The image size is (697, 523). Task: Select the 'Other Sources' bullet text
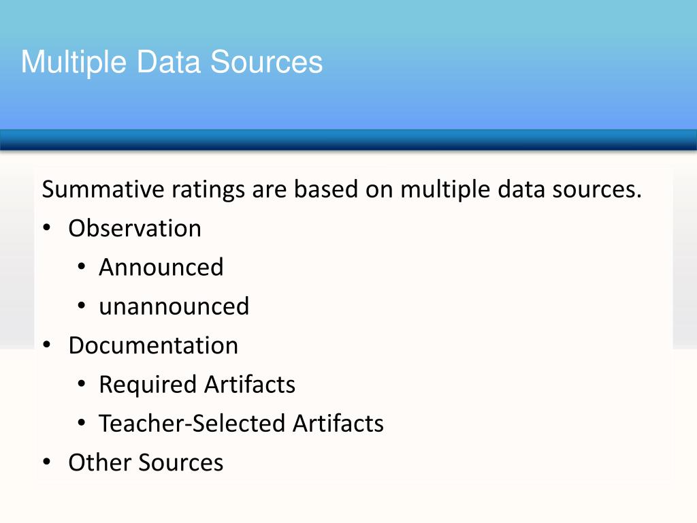(x=146, y=463)
